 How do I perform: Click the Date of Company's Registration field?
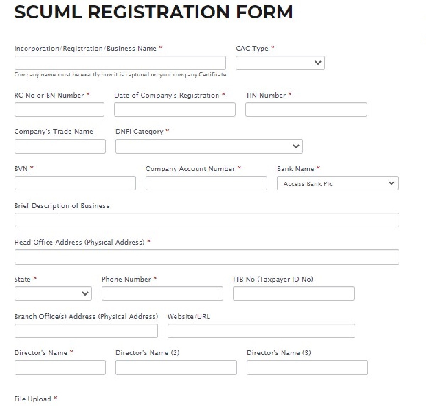pyautogui.click(x=174, y=109)
